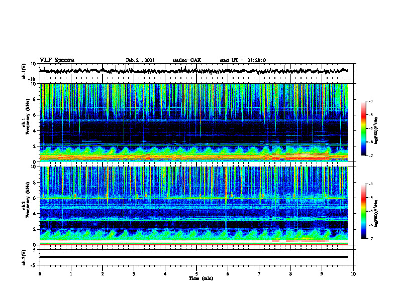Click the "VLF Spectra" plot title

(x=57, y=60)
